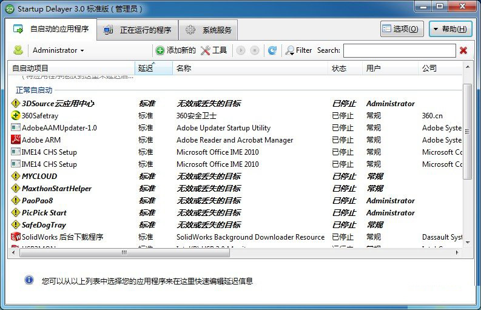Sort by 公司 column header
Viewport: 481px width, 310px height.
click(x=440, y=68)
